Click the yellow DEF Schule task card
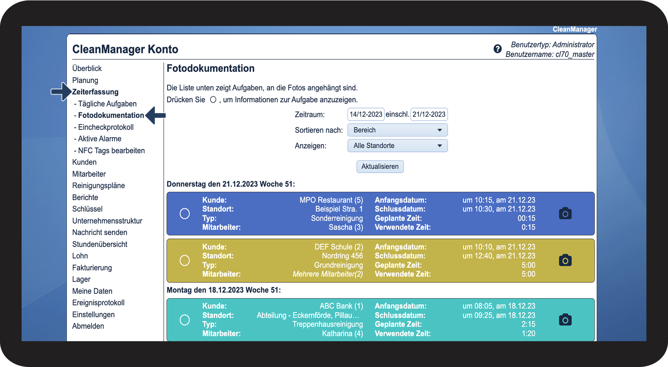This screenshot has height=367, width=668. tap(380, 260)
